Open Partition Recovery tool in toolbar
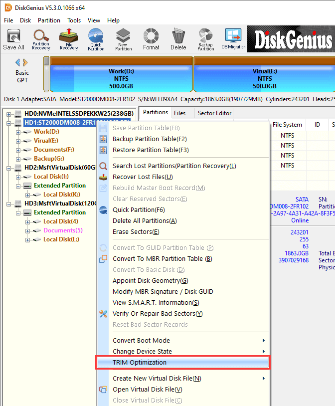This screenshot has width=335, height=406. coord(41,39)
